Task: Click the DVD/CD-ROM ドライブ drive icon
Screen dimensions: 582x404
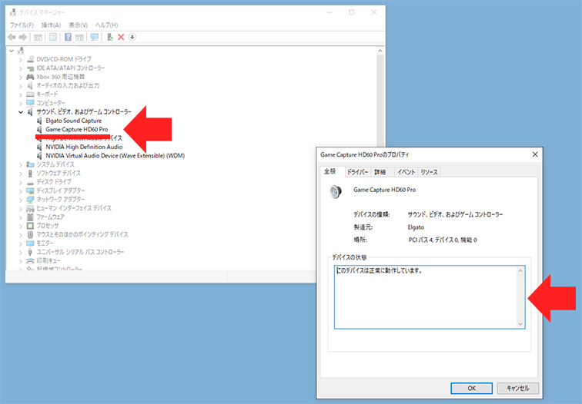Action: [31, 59]
